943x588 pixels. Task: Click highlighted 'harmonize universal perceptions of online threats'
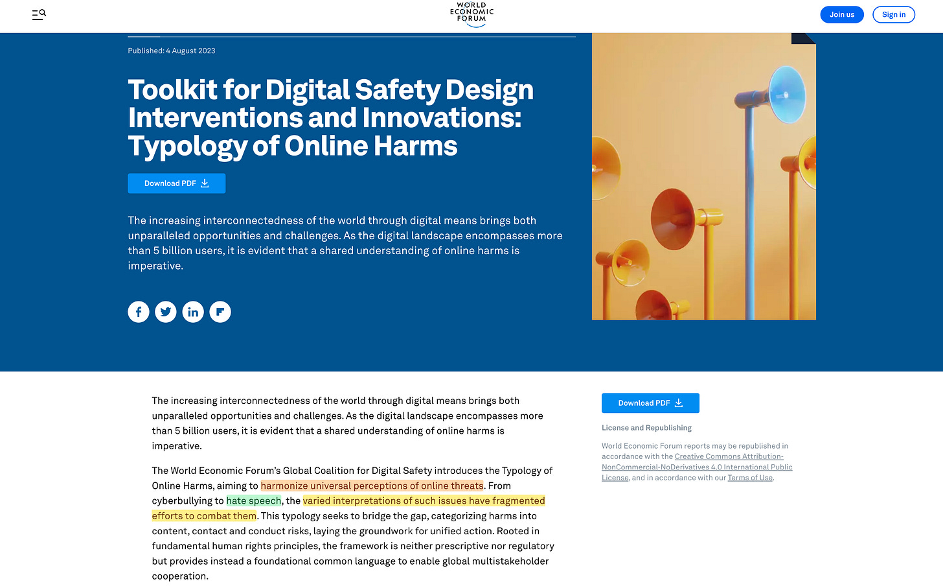point(372,486)
